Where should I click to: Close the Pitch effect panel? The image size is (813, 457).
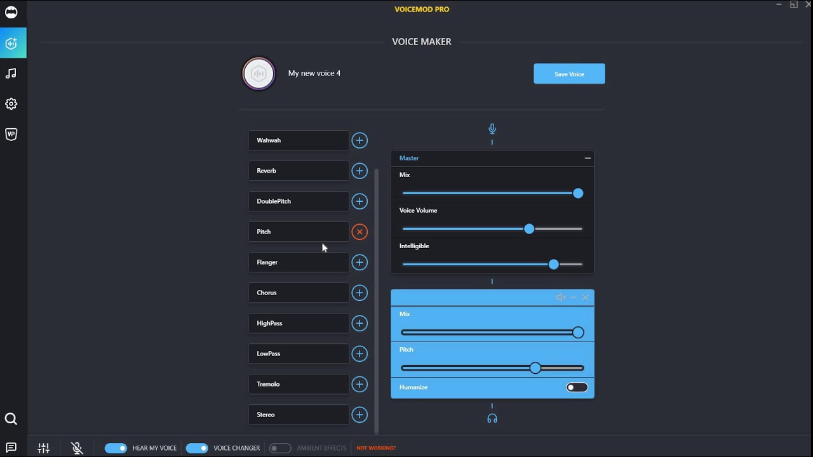coord(586,297)
